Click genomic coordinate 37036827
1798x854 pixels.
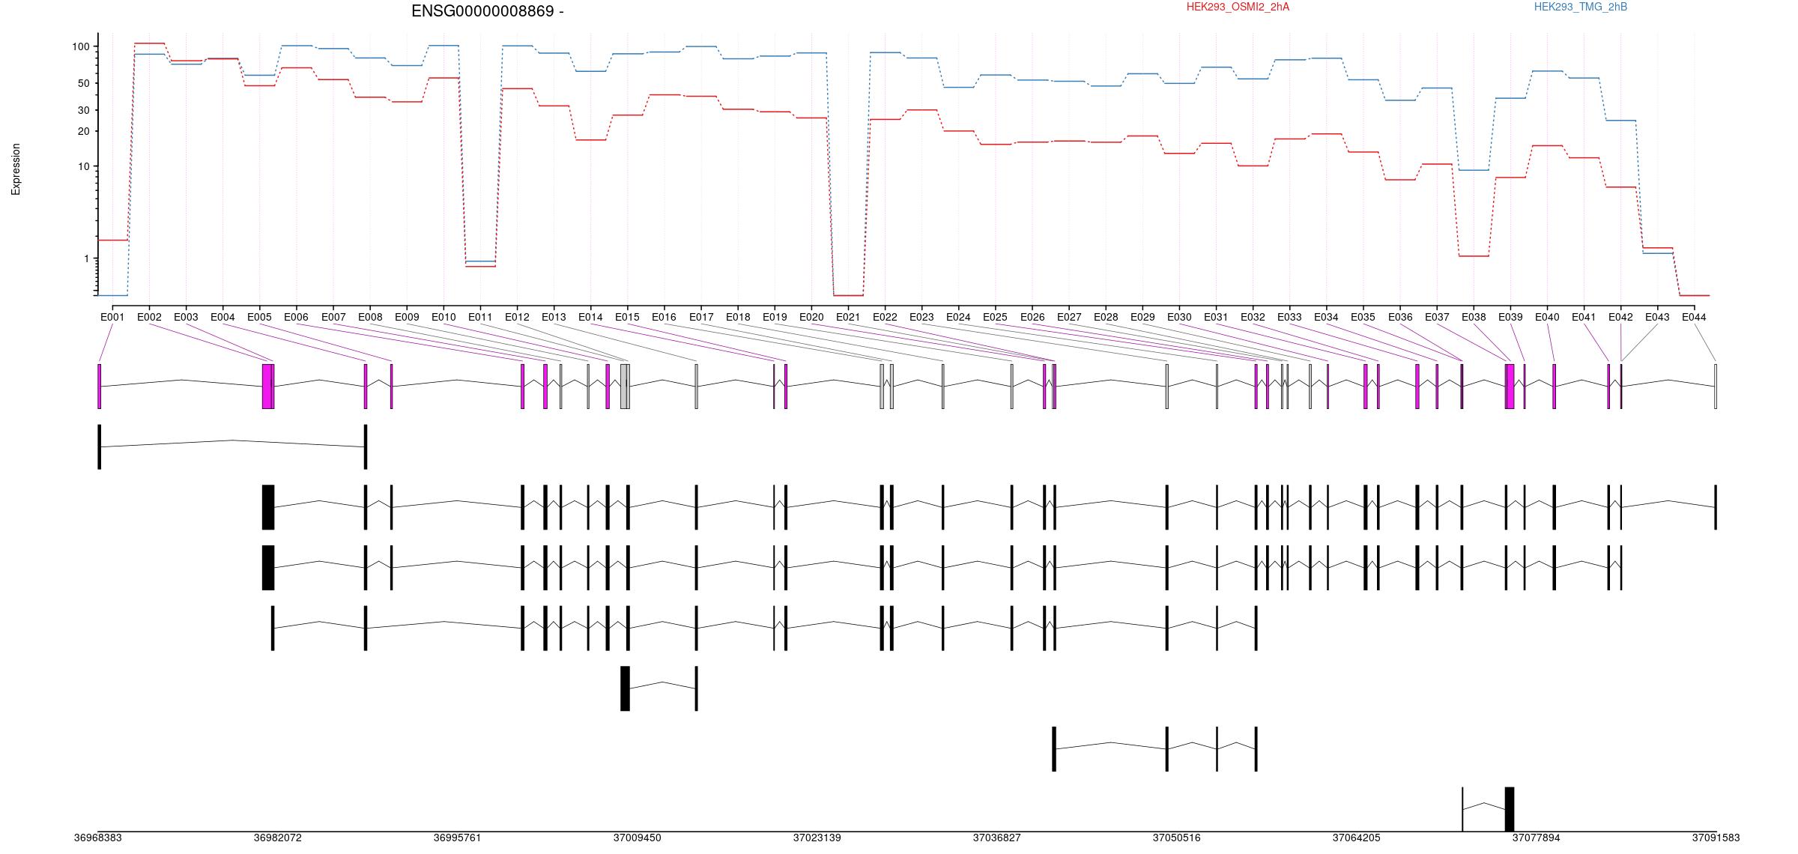(996, 838)
